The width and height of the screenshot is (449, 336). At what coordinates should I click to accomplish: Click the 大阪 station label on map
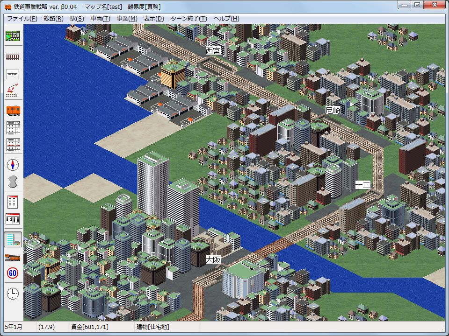pos(213,260)
